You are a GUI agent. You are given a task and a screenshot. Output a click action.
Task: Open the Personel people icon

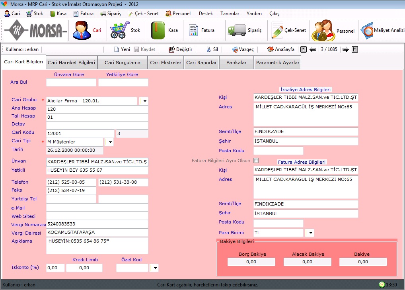tap(323, 31)
